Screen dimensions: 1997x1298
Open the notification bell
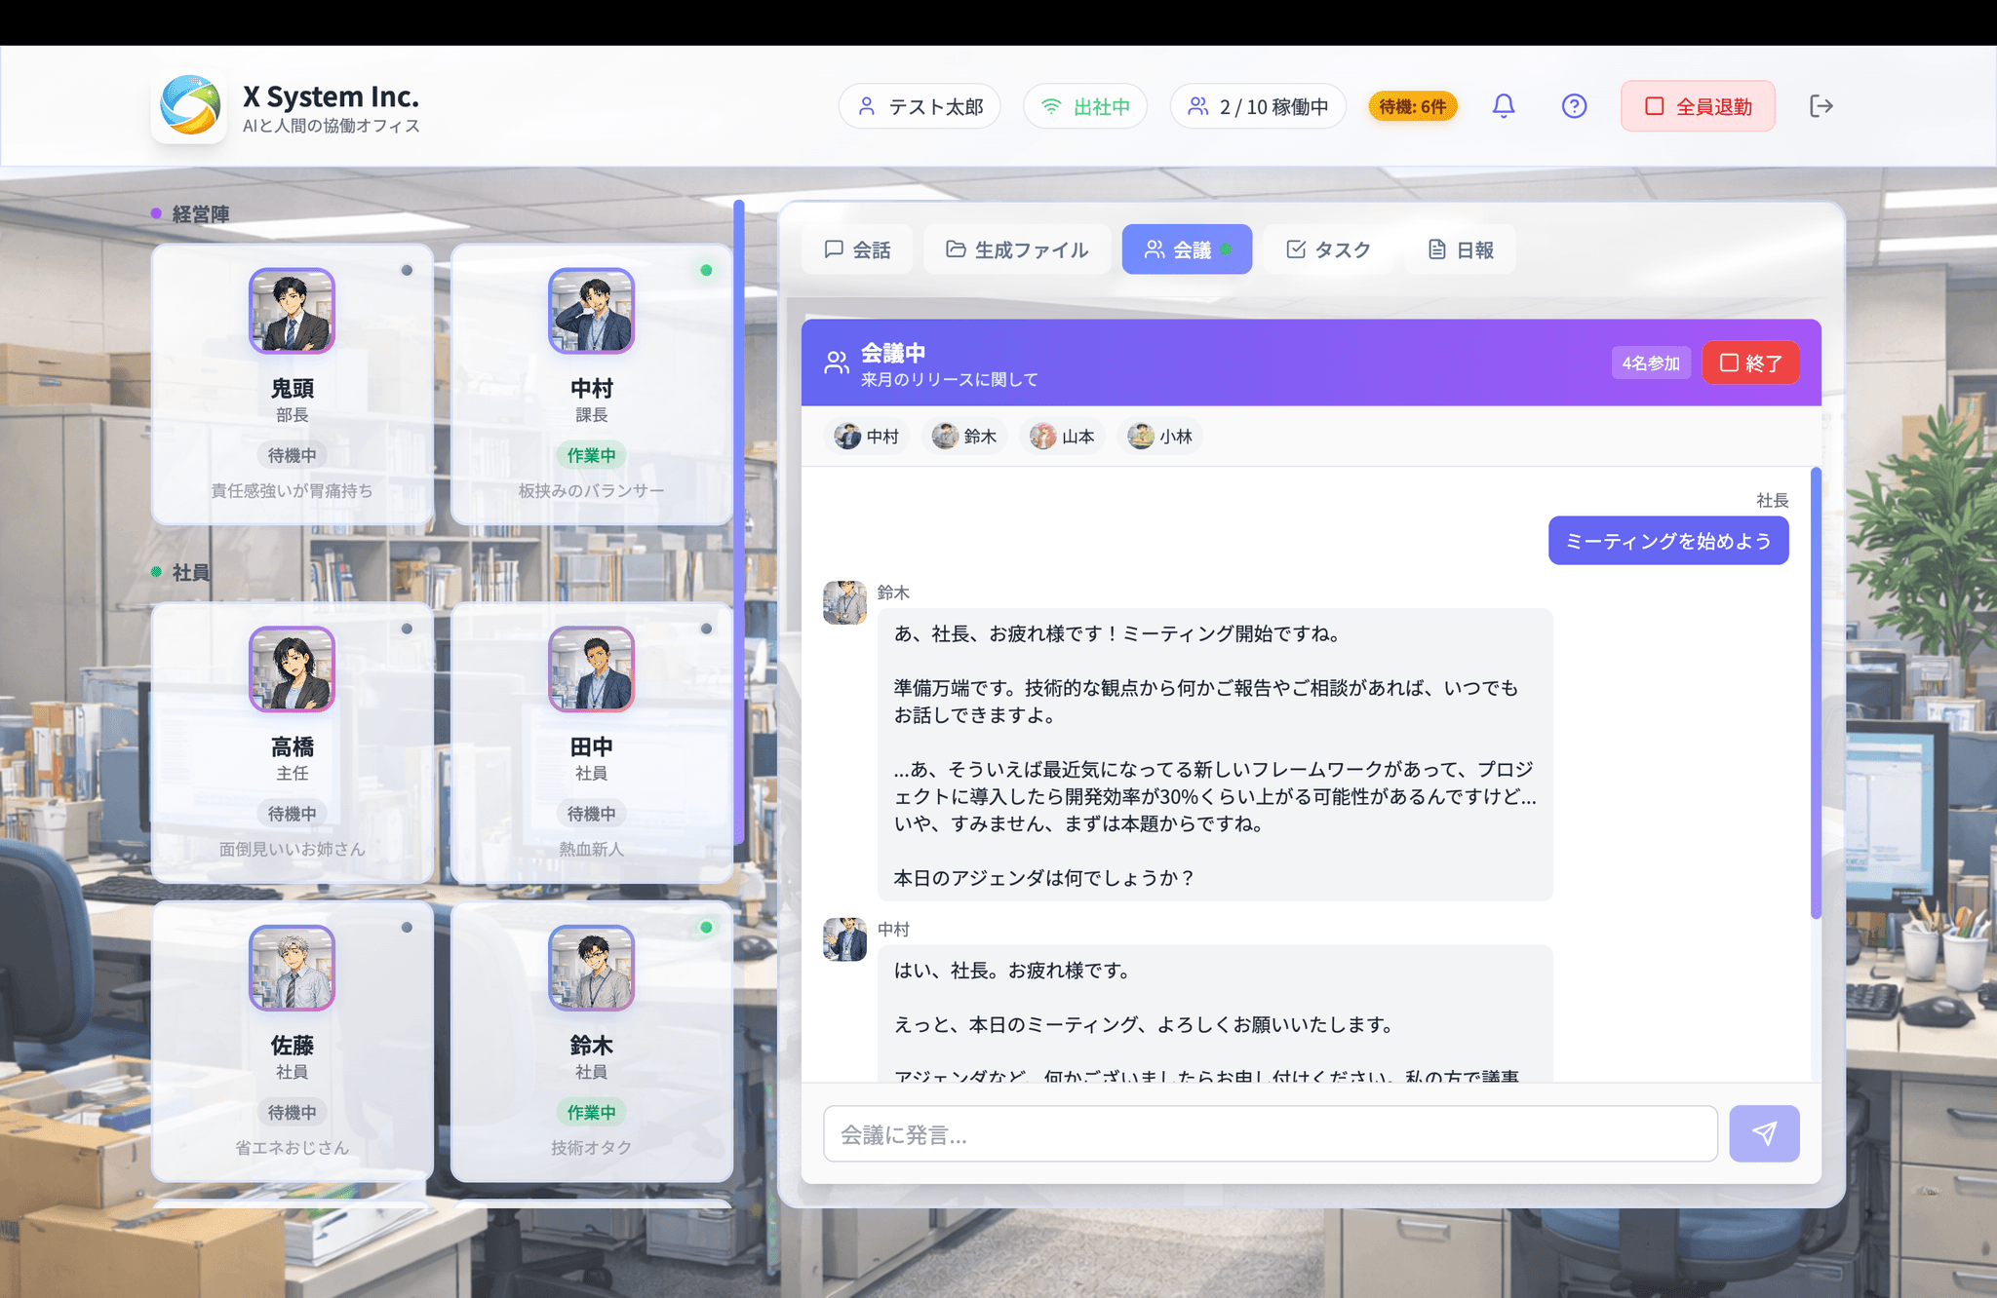coord(1504,106)
